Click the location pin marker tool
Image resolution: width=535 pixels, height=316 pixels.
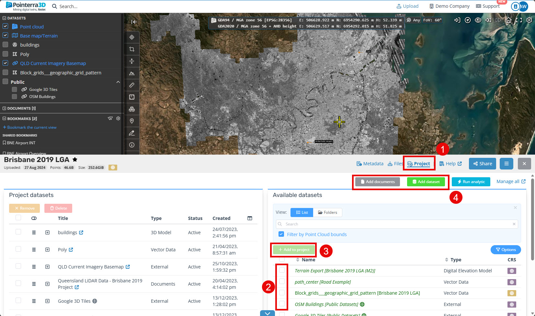coord(132,121)
